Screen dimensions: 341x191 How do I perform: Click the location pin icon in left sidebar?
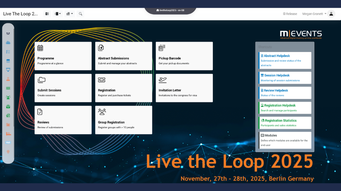coord(8,152)
